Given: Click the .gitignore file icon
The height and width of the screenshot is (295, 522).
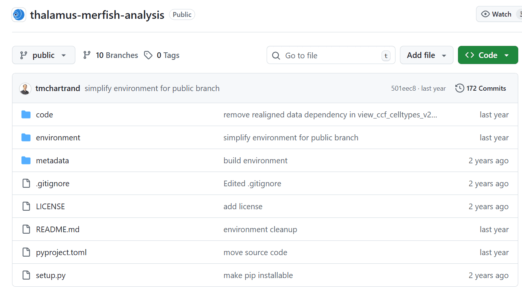Looking at the screenshot, I should [26, 184].
